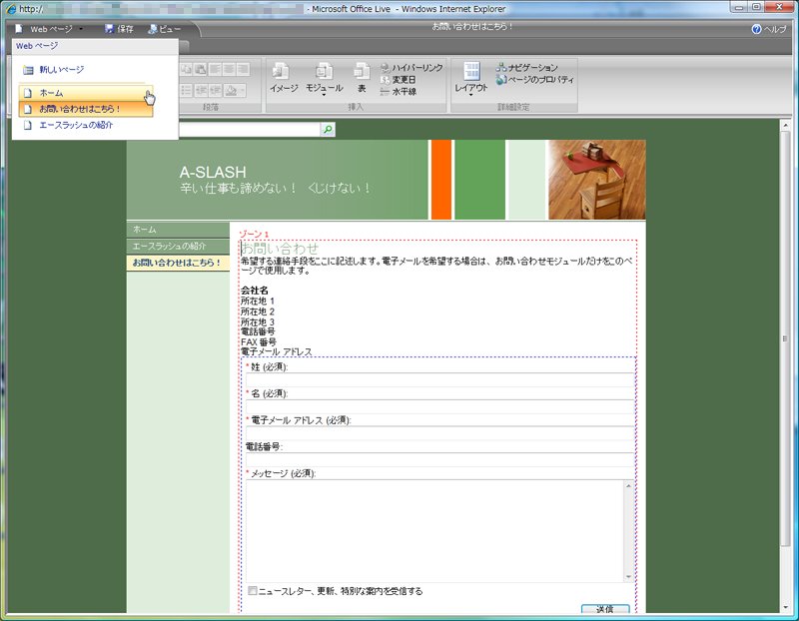Open Page Properties (ページのプロパティ)
The height and width of the screenshot is (621, 799).
click(535, 80)
